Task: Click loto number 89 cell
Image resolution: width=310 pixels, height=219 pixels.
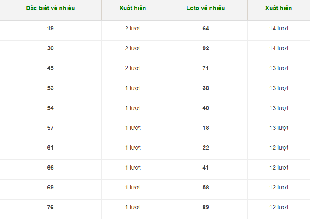Action: 206,207
